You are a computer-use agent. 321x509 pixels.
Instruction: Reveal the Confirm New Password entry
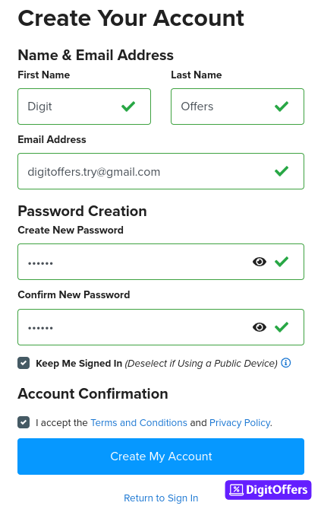click(x=259, y=327)
